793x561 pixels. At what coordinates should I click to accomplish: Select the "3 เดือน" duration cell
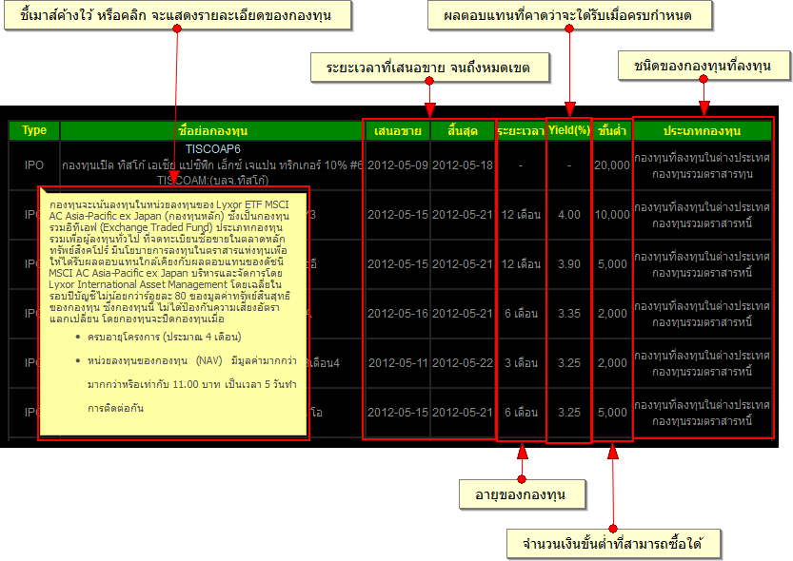521,363
